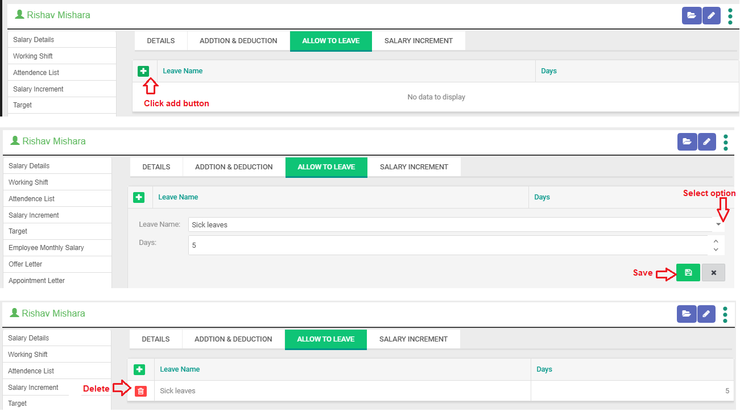Click the Leave Name field showing Sick leaves

(x=448, y=224)
